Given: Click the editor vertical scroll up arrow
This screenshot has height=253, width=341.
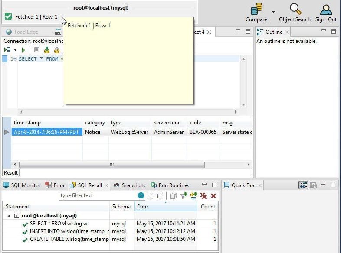Looking at the screenshot, I should point(243,59).
